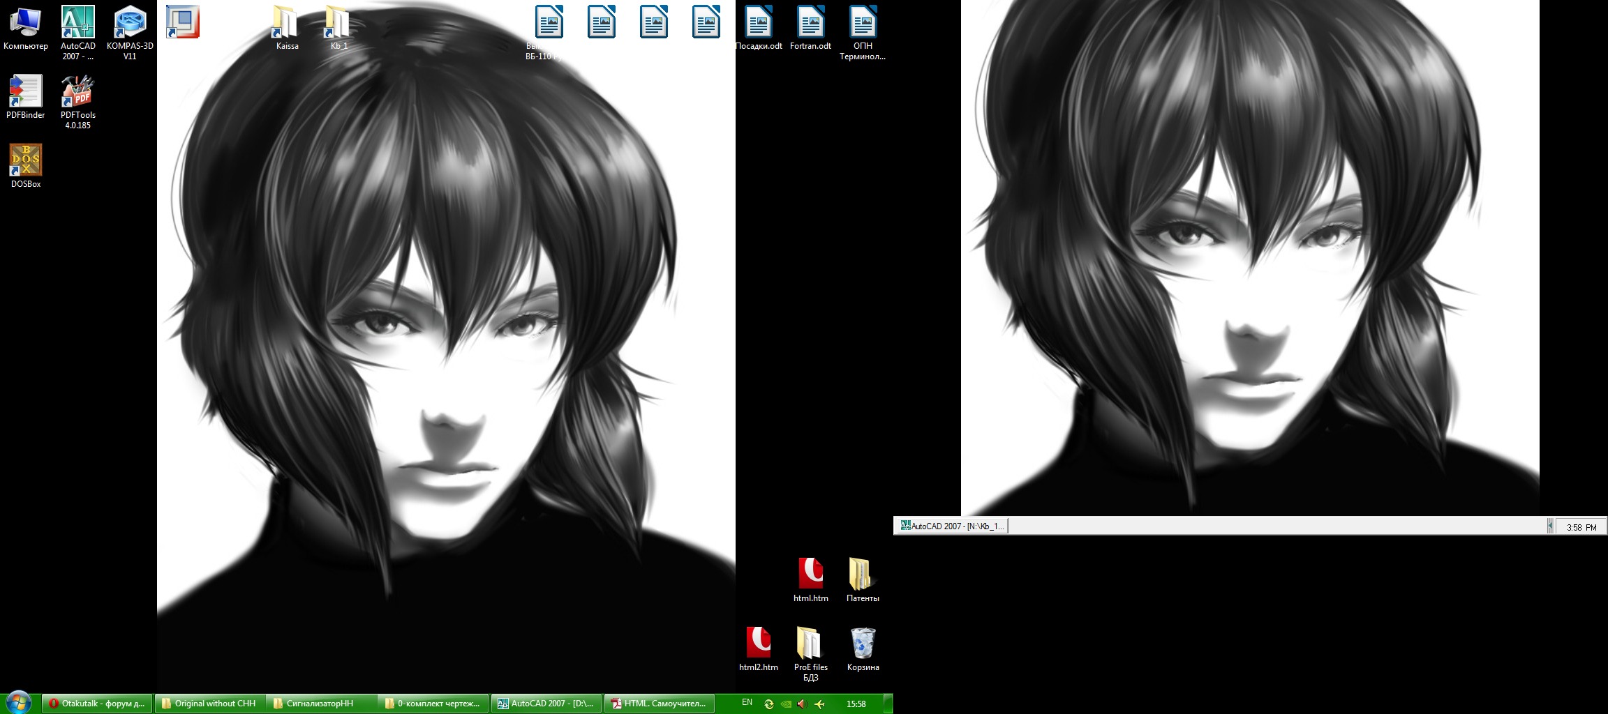Open the DOSBox desktop shortcut

pos(26,161)
